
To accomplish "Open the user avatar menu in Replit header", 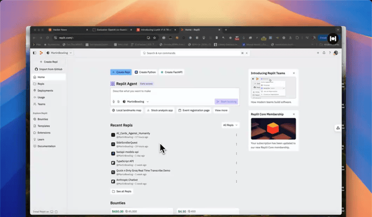I will coord(336,53).
